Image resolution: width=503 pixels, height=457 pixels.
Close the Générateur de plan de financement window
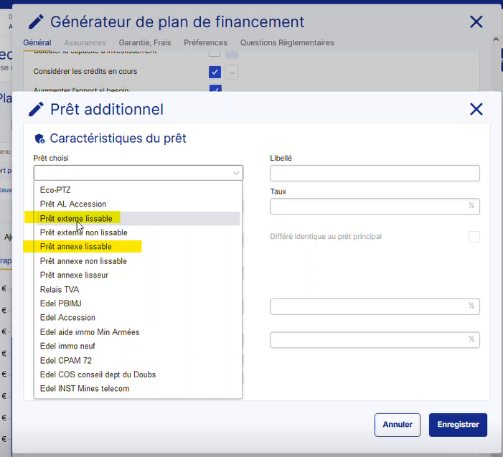click(x=476, y=22)
